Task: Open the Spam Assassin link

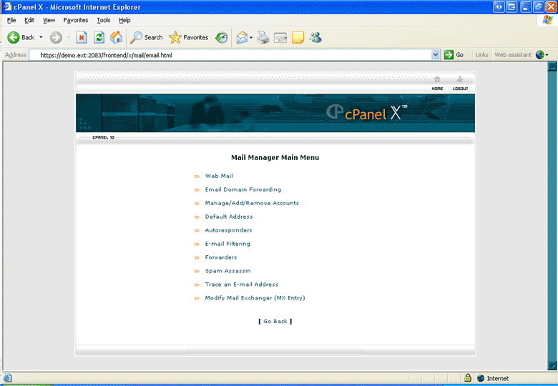Action: click(227, 270)
